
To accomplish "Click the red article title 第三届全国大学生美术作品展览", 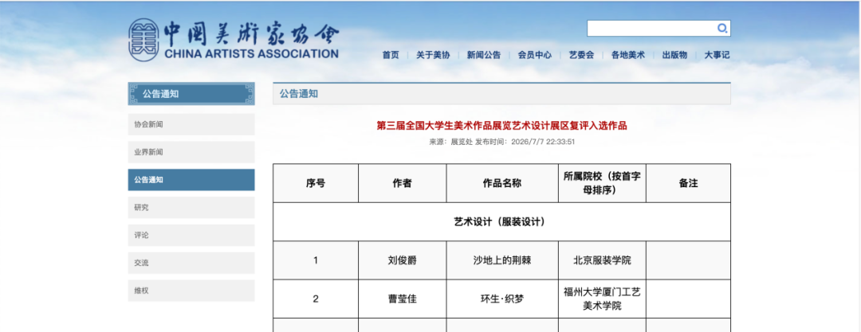I will 501,126.
